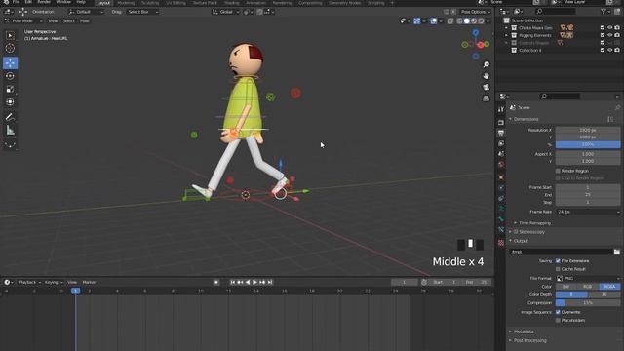Enable the Render Region checkbox
Viewport: 624px width, 351px height.
(x=558, y=171)
